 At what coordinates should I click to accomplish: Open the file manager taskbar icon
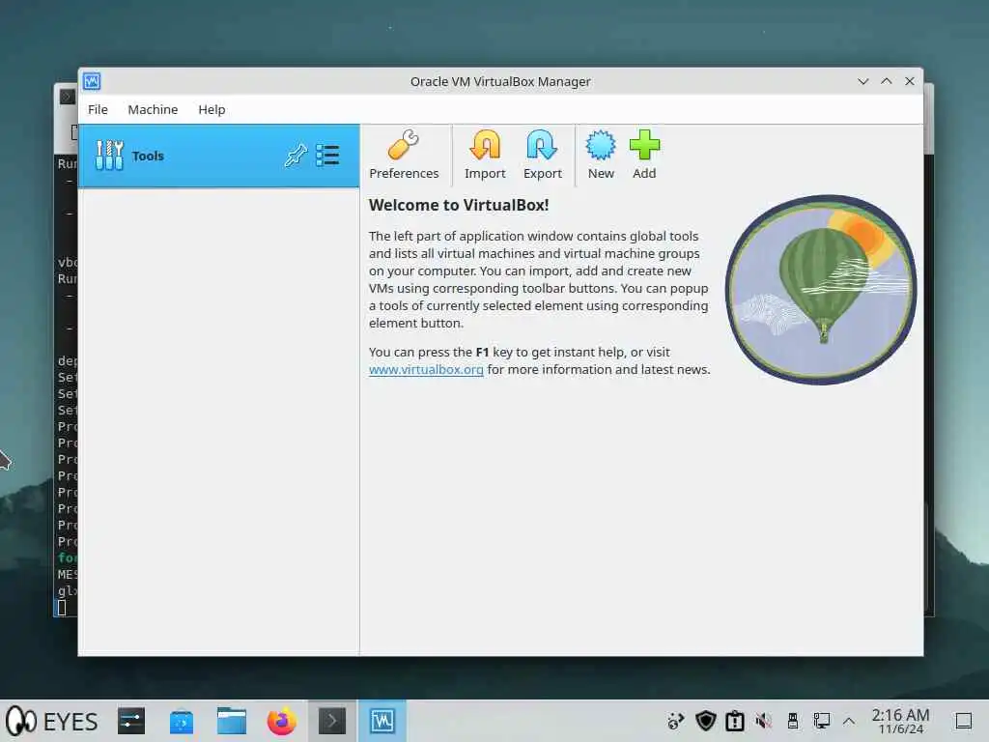[x=232, y=721]
